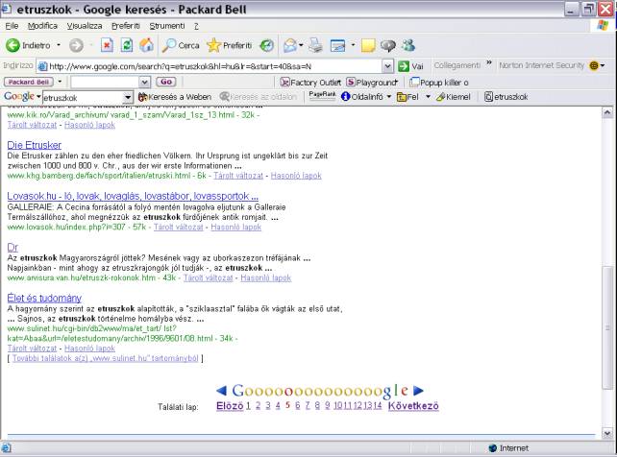Click the etruszkok word-find button
Screen dimensions: 617x457
tap(506, 97)
